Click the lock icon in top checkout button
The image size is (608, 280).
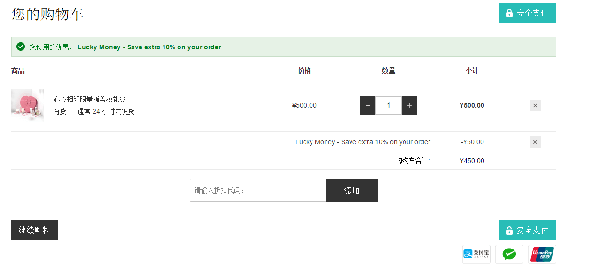click(509, 13)
